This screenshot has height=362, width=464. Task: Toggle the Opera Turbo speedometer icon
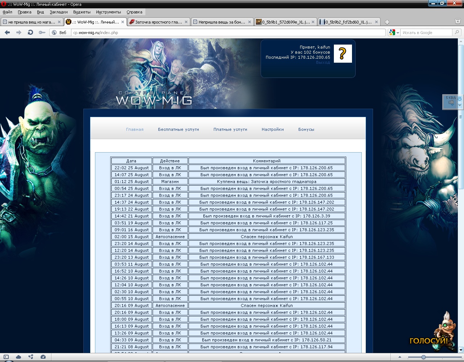(x=43, y=357)
